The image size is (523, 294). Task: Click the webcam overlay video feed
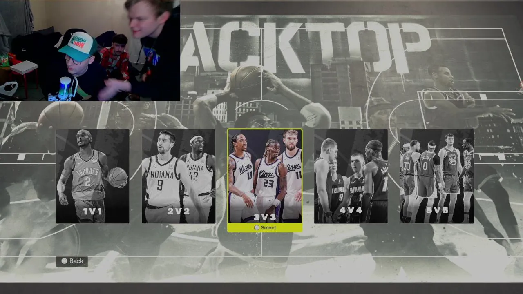pyautogui.click(x=90, y=50)
